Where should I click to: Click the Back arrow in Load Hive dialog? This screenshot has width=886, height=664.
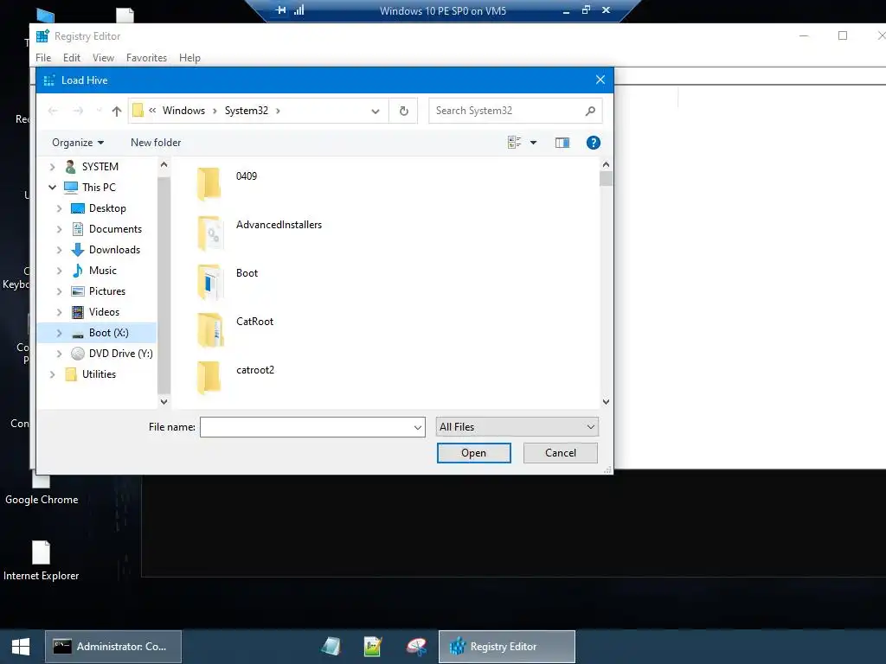pos(53,111)
